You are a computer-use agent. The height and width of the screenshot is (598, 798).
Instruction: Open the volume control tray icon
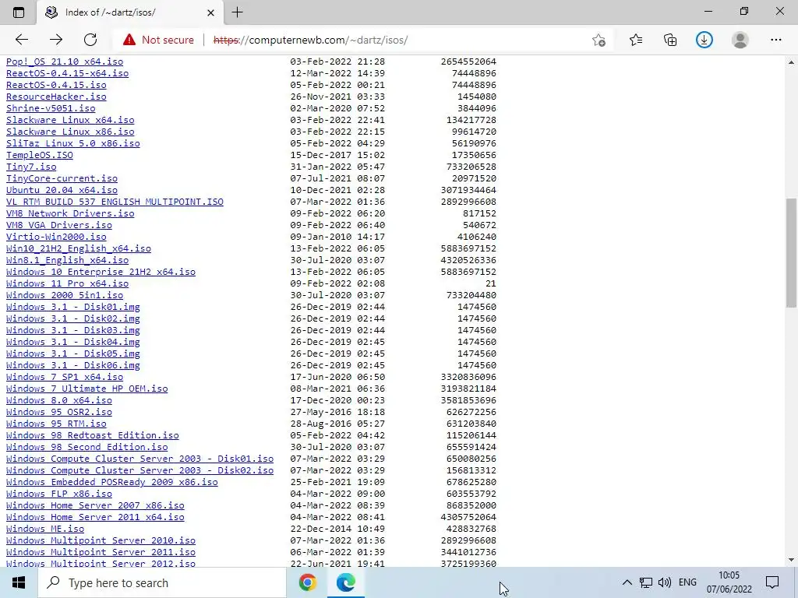point(664,582)
